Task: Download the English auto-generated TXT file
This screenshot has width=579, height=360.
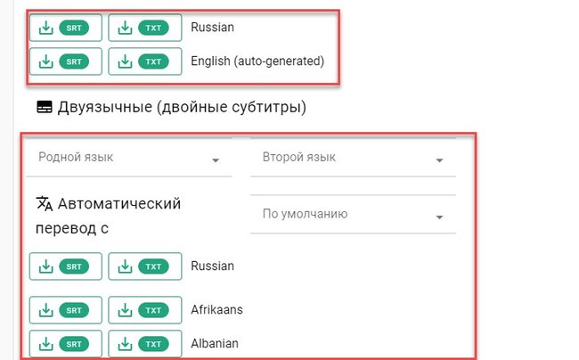Action: (x=144, y=61)
